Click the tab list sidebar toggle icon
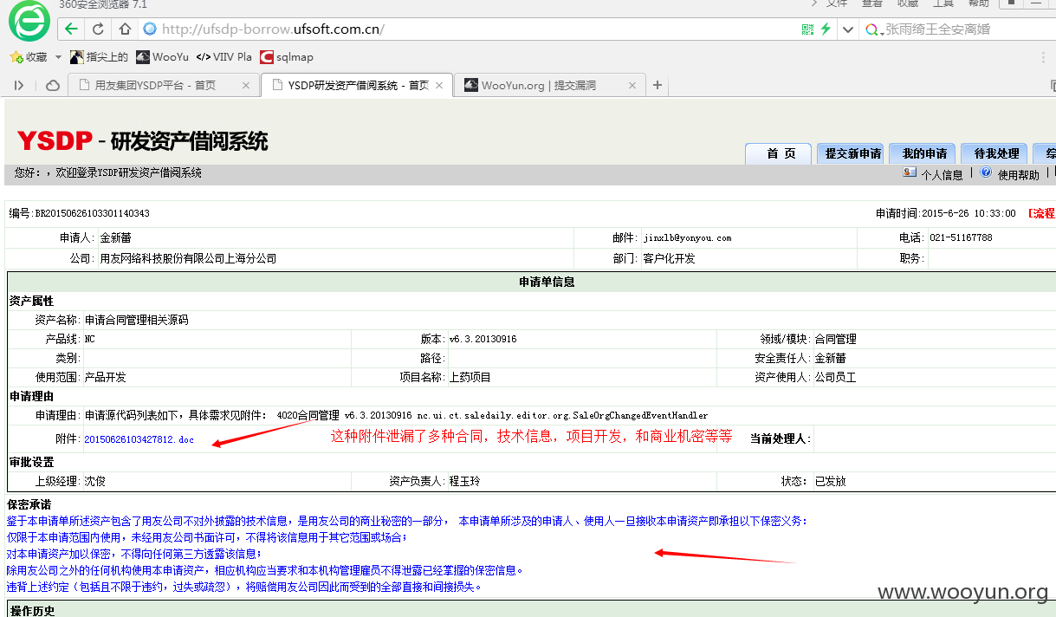Screen dimensions: 1056x617 point(19,85)
